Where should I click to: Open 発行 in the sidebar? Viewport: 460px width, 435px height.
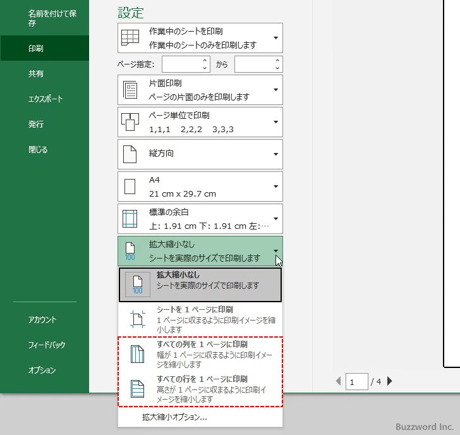45,124
